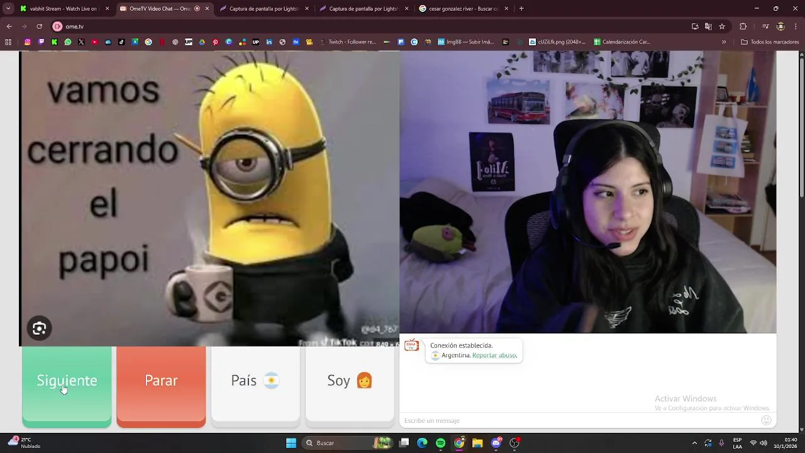The image size is (805, 453).
Task: Click the Reportar abuso link
Action: (494, 355)
